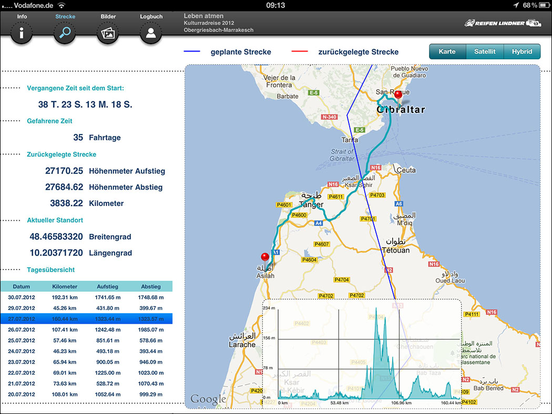Tap the 27684.62 Höhenmeter Abstieg value
Image resolution: width=552 pixels, height=414 pixels.
click(x=64, y=187)
